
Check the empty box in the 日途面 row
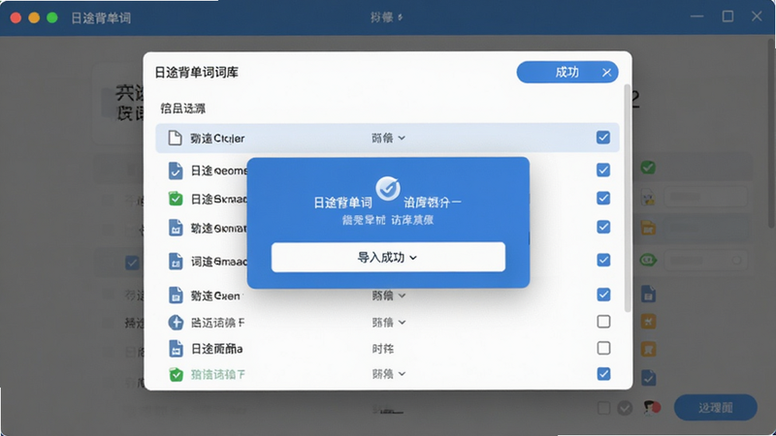click(x=603, y=348)
